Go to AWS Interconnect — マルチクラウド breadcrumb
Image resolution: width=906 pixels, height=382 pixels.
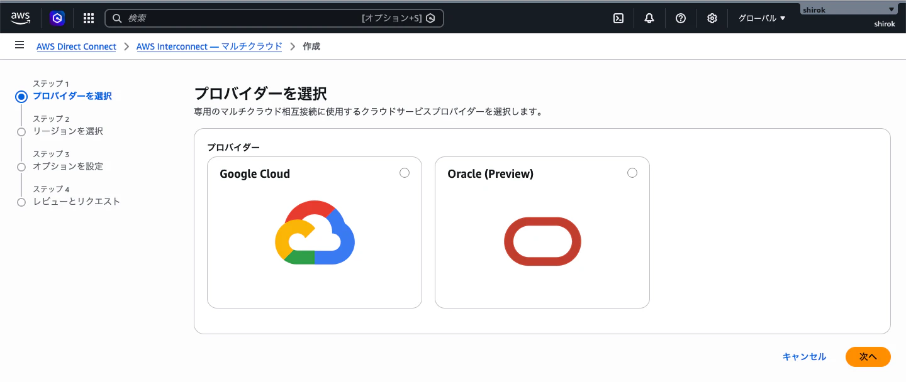210,46
